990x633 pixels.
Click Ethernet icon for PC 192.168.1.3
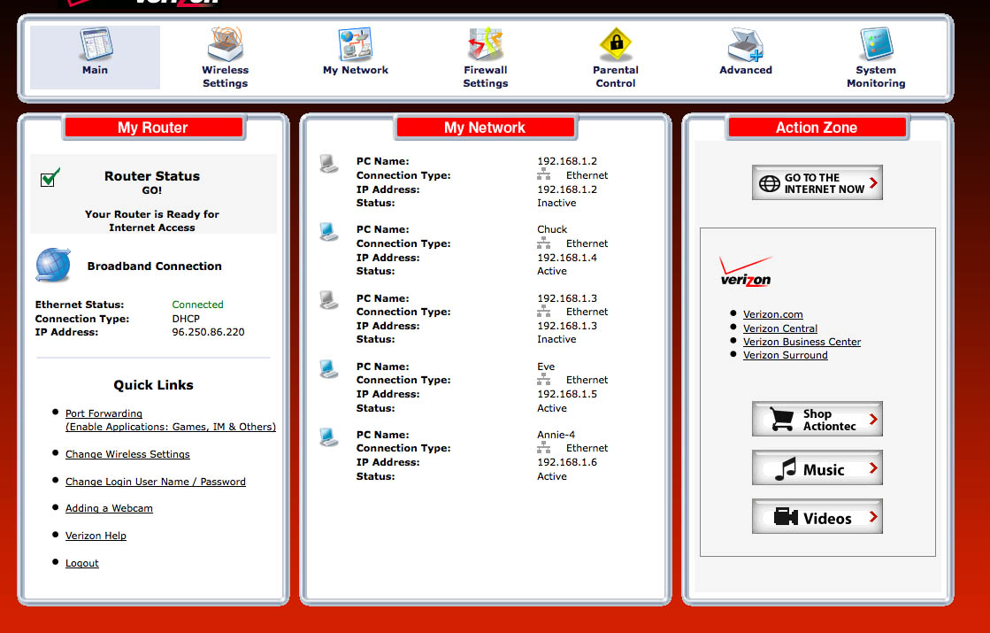(543, 312)
